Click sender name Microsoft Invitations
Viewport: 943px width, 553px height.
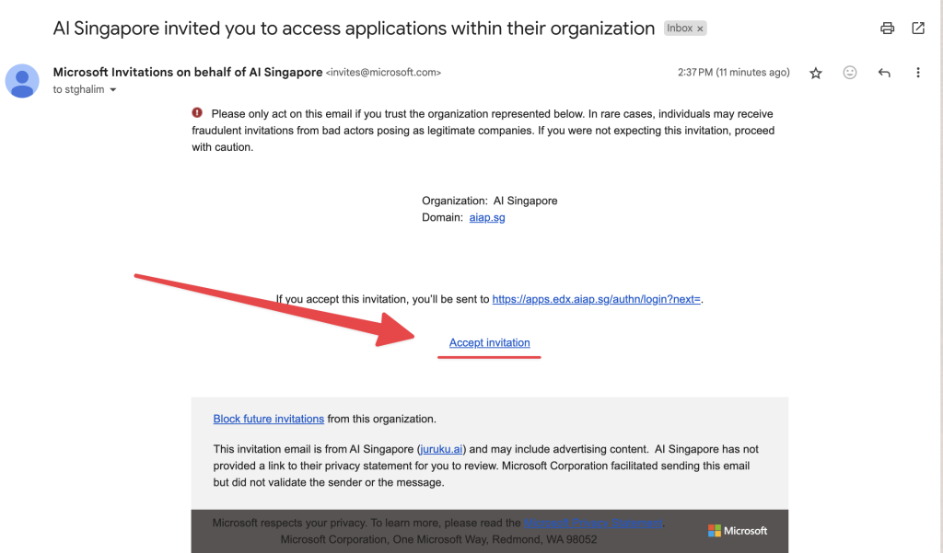[x=188, y=72]
